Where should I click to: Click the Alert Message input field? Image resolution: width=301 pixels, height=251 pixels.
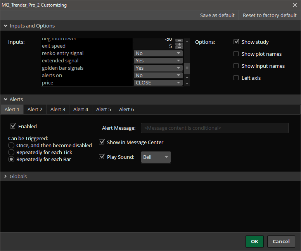tap(215, 128)
